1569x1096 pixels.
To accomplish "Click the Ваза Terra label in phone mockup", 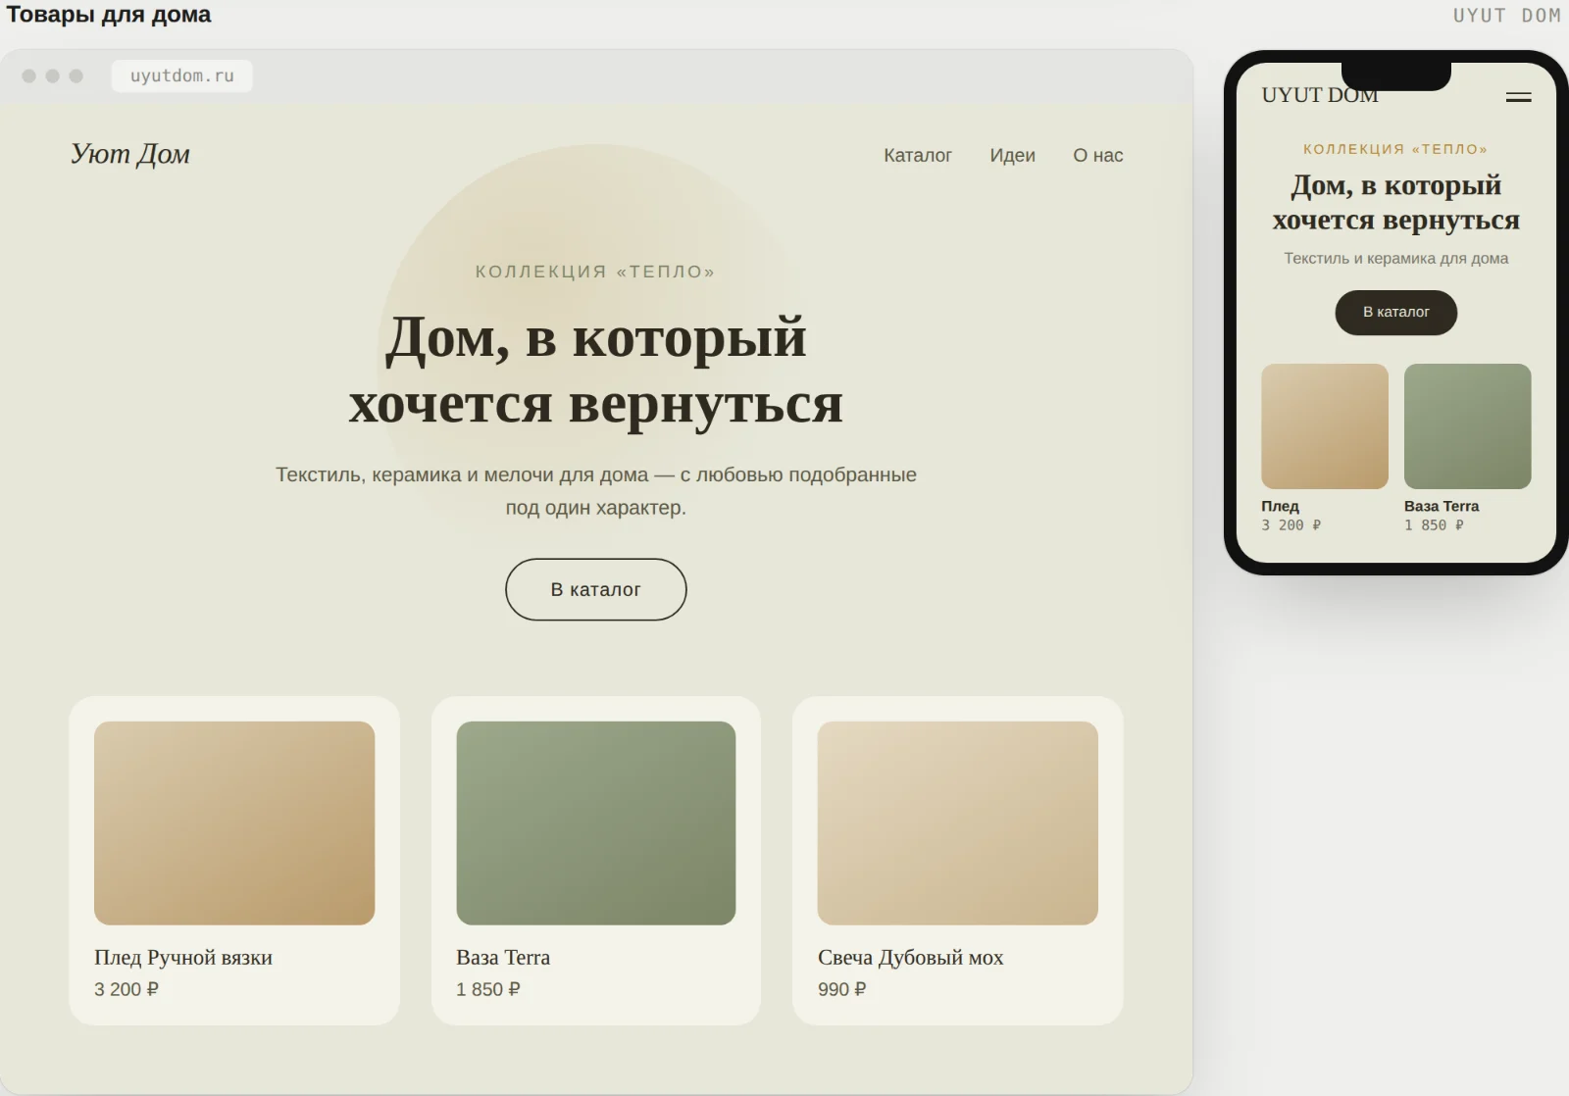I will tap(1442, 506).
